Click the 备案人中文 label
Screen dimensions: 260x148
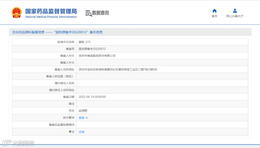point(67,56)
